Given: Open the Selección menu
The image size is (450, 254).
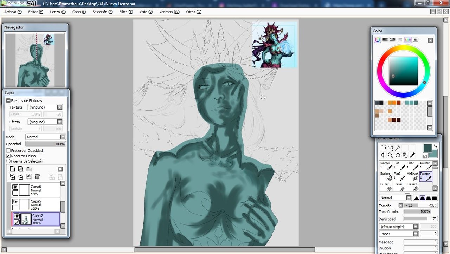Looking at the screenshot, I should pyautogui.click(x=103, y=12).
